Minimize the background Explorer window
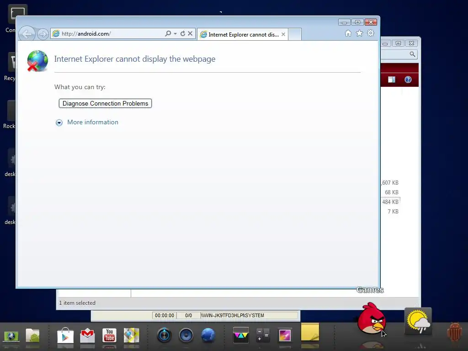Screen dimensions: 468x351 click(x=386, y=43)
